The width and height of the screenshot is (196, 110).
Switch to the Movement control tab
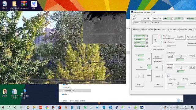click(161, 30)
